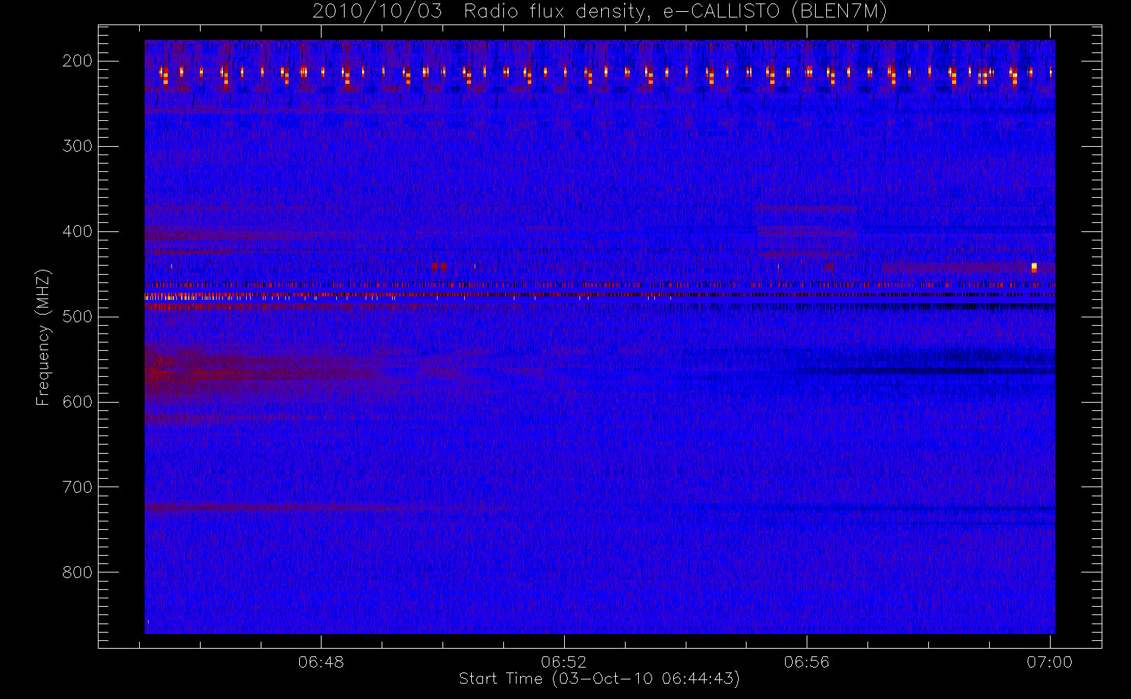The image size is (1131, 699).
Task: Click the 400 frequency tick label
Action: [78, 231]
